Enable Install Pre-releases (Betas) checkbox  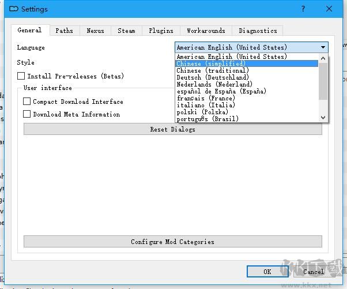tap(21, 76)
